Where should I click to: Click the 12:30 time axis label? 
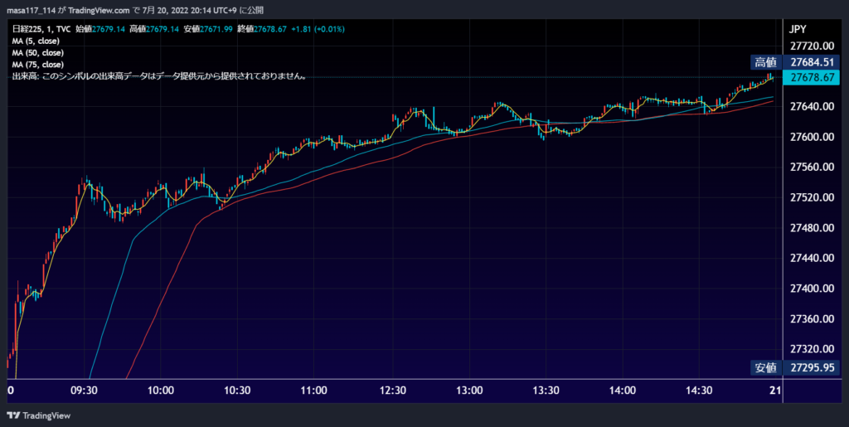(392, 391)
